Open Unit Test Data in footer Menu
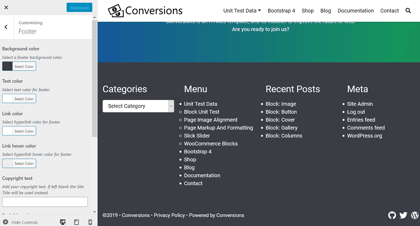This screenshot has height=226, width=420. click(201, 104)
